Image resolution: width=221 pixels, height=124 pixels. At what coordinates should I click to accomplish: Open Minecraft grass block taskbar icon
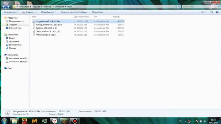click(x=65, y=121)
